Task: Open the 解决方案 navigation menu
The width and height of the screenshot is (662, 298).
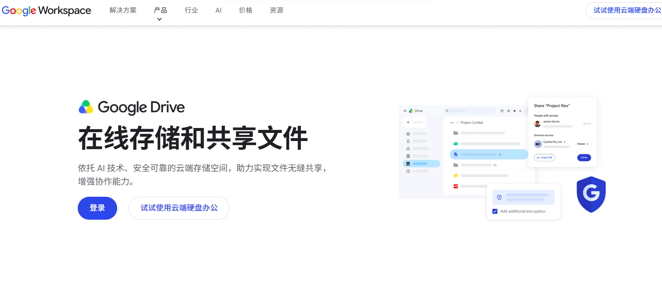Action: point(123,10)
